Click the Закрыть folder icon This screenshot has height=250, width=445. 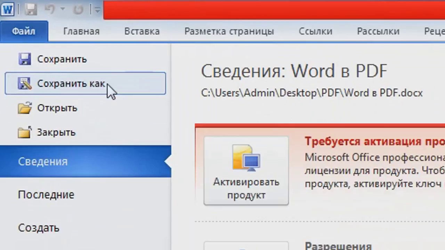point(25,132)
